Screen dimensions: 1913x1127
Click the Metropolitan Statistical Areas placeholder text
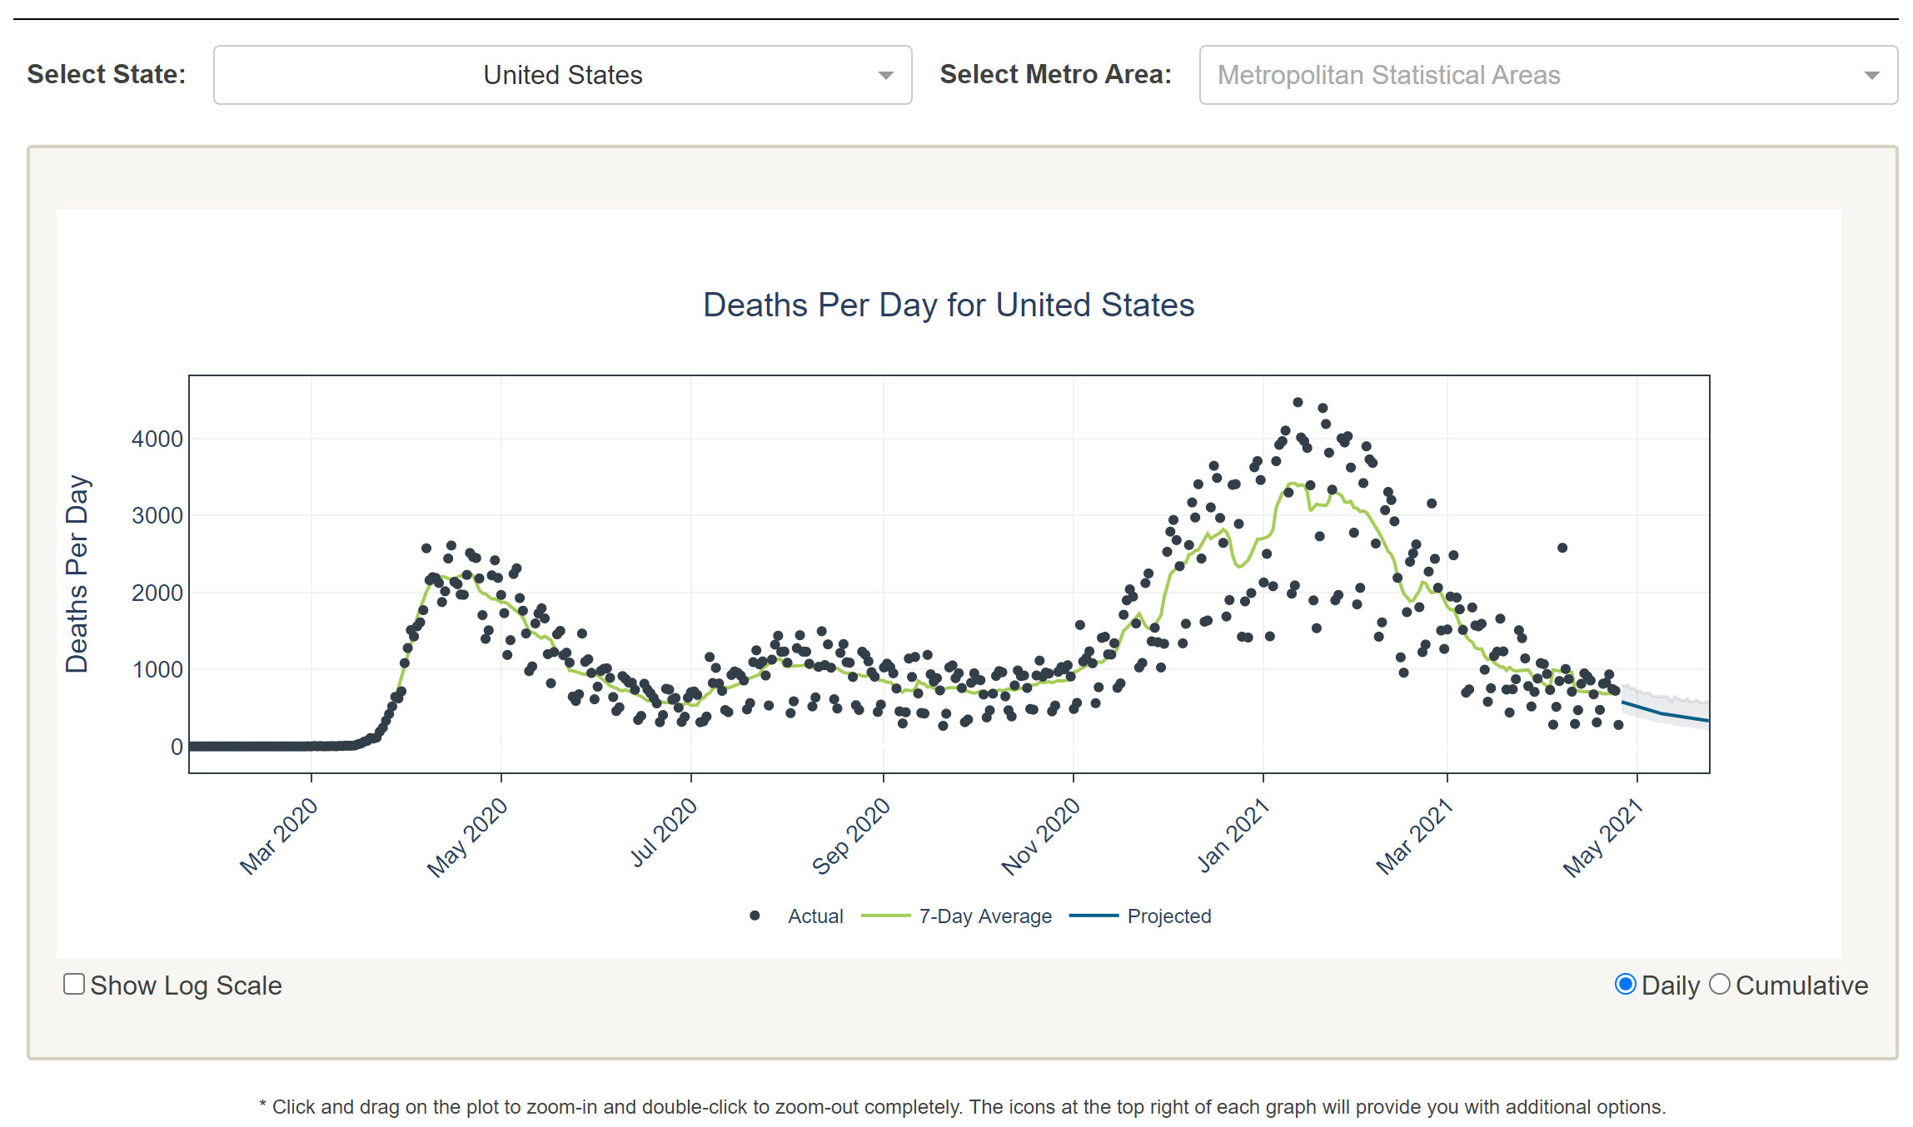1388,75
